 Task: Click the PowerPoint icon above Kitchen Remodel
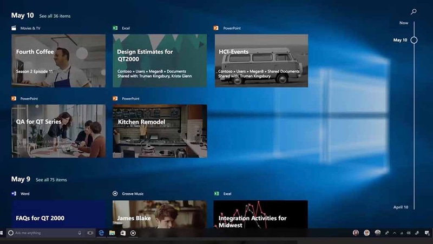point(115,99)
